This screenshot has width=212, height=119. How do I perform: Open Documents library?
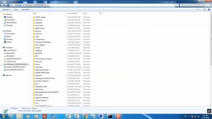[11, 34]
